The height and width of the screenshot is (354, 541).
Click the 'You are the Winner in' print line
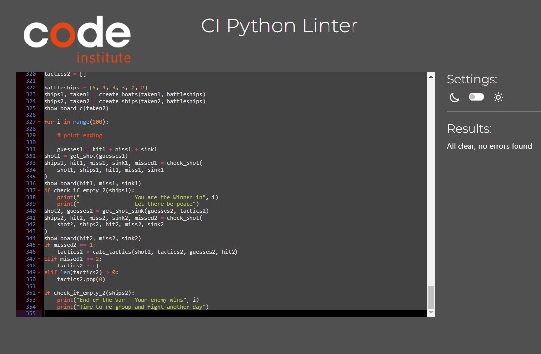[138, 197]
